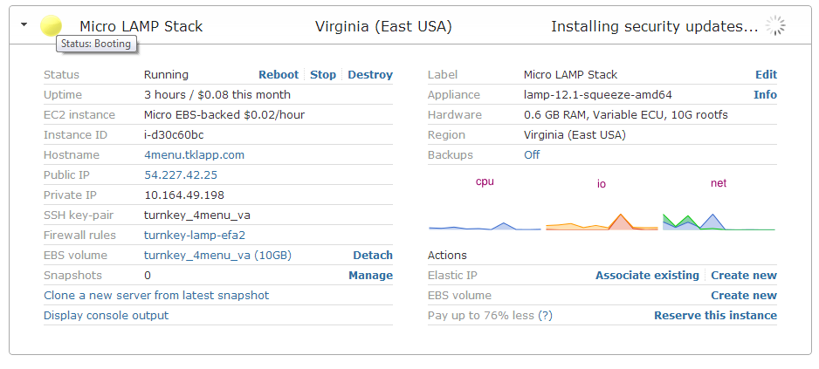
Task: Destroy the Micro LAMP Stack server
Action: pos(370,75)
